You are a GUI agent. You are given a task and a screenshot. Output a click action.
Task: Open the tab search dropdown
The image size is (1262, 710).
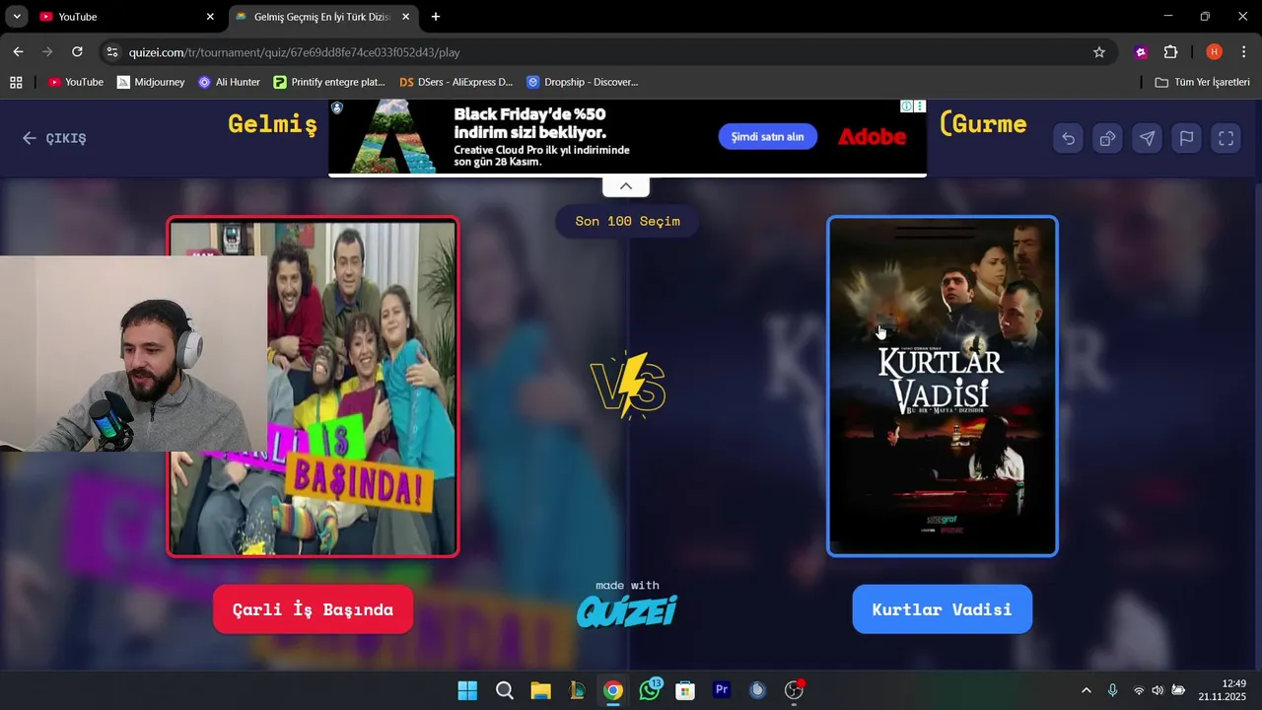(17, 17)
